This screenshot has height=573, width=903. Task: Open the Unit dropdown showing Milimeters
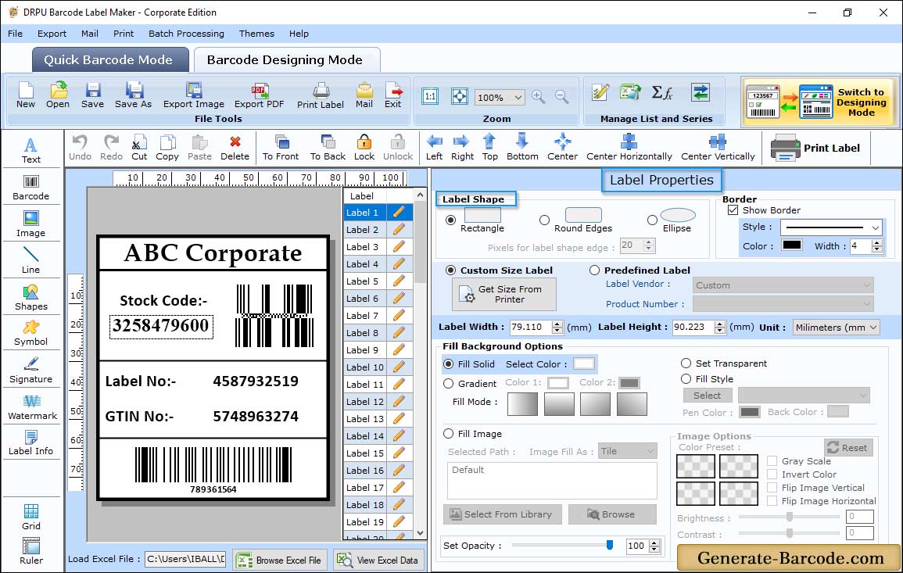[836, 327]
